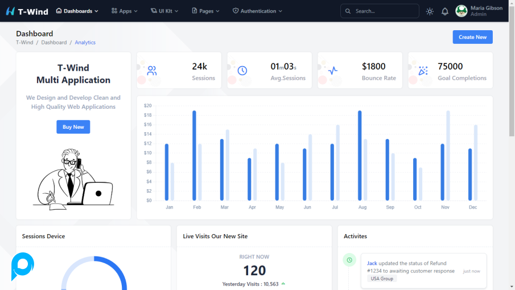The image size is (515, 290).
Task: Click the T-Wind breadcrumb link
Action: point(24,42)
